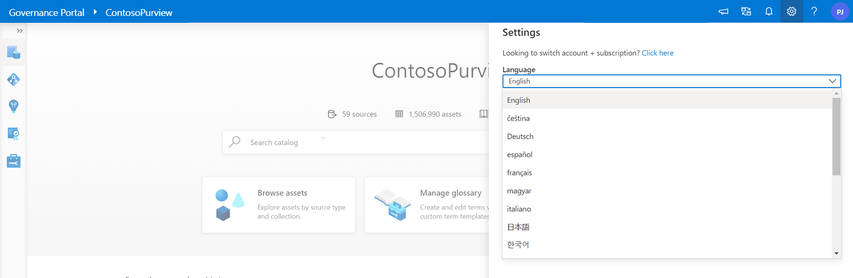Click the 'Click here' account switch link
Viewport: 853px width, 278px height.
[657, 53]
